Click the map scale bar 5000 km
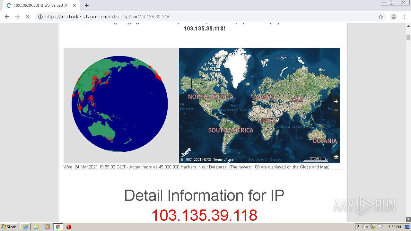 [315, 159]
